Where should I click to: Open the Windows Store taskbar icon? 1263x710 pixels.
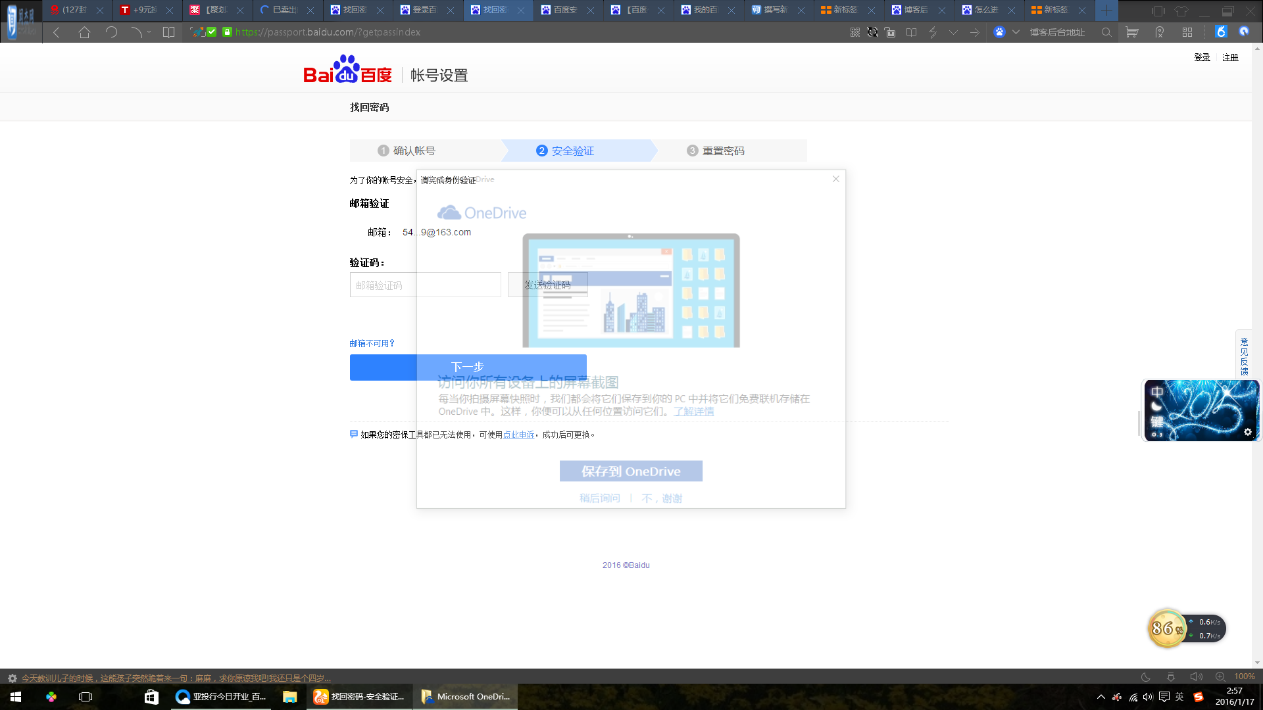151,697
